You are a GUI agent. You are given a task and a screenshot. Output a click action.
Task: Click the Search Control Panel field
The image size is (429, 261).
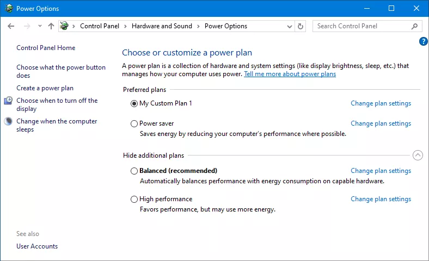pos(363,26)
